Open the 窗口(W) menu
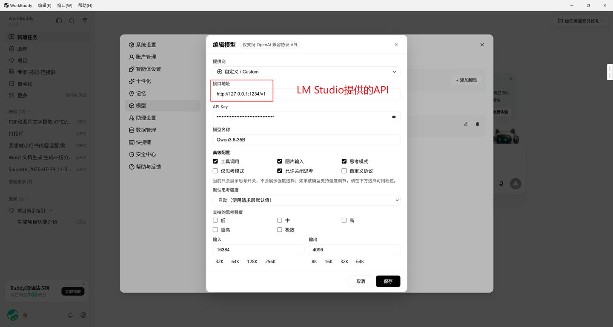This screenshot has height=327, width=613. pos(65,6)
